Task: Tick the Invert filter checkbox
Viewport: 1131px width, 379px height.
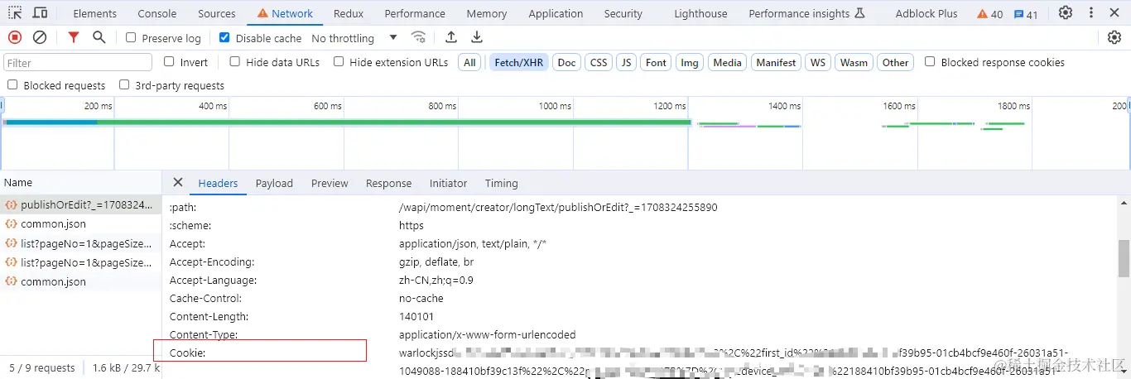Action: click(169, 62)
